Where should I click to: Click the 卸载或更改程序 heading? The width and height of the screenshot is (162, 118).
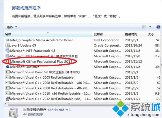click(x=26, y=8)
